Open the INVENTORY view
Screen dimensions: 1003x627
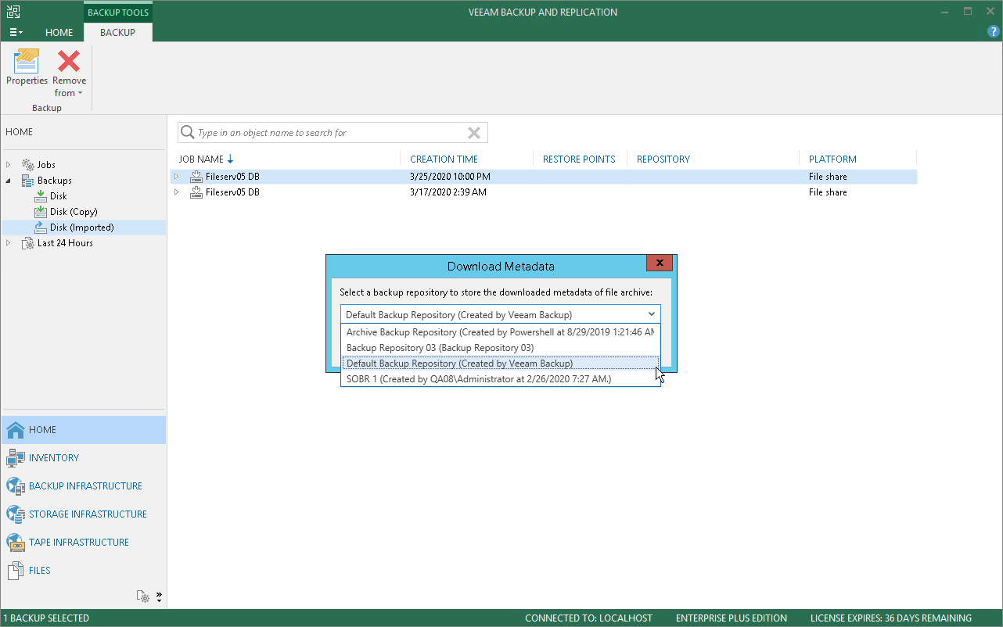click(54, 458)
